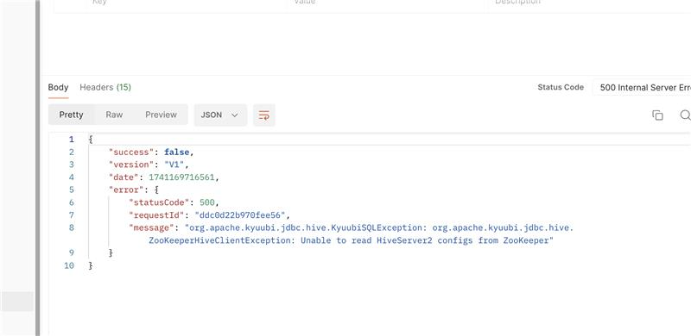Select the Preview view mode

point(161,115)
